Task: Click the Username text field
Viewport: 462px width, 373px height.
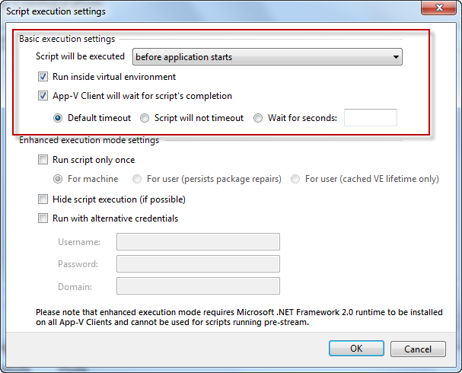Action: tap(198, 242)
